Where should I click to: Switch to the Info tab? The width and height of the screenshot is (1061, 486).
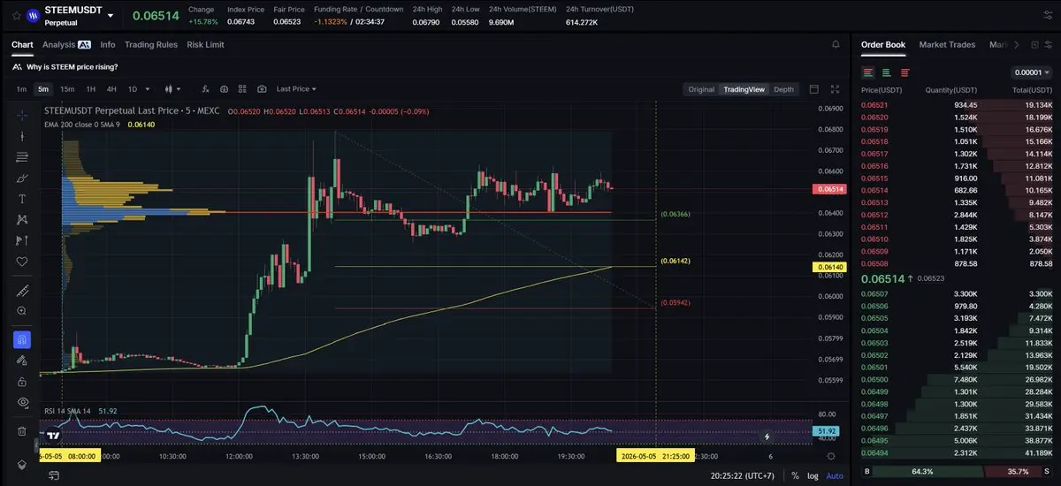(108, 44)
